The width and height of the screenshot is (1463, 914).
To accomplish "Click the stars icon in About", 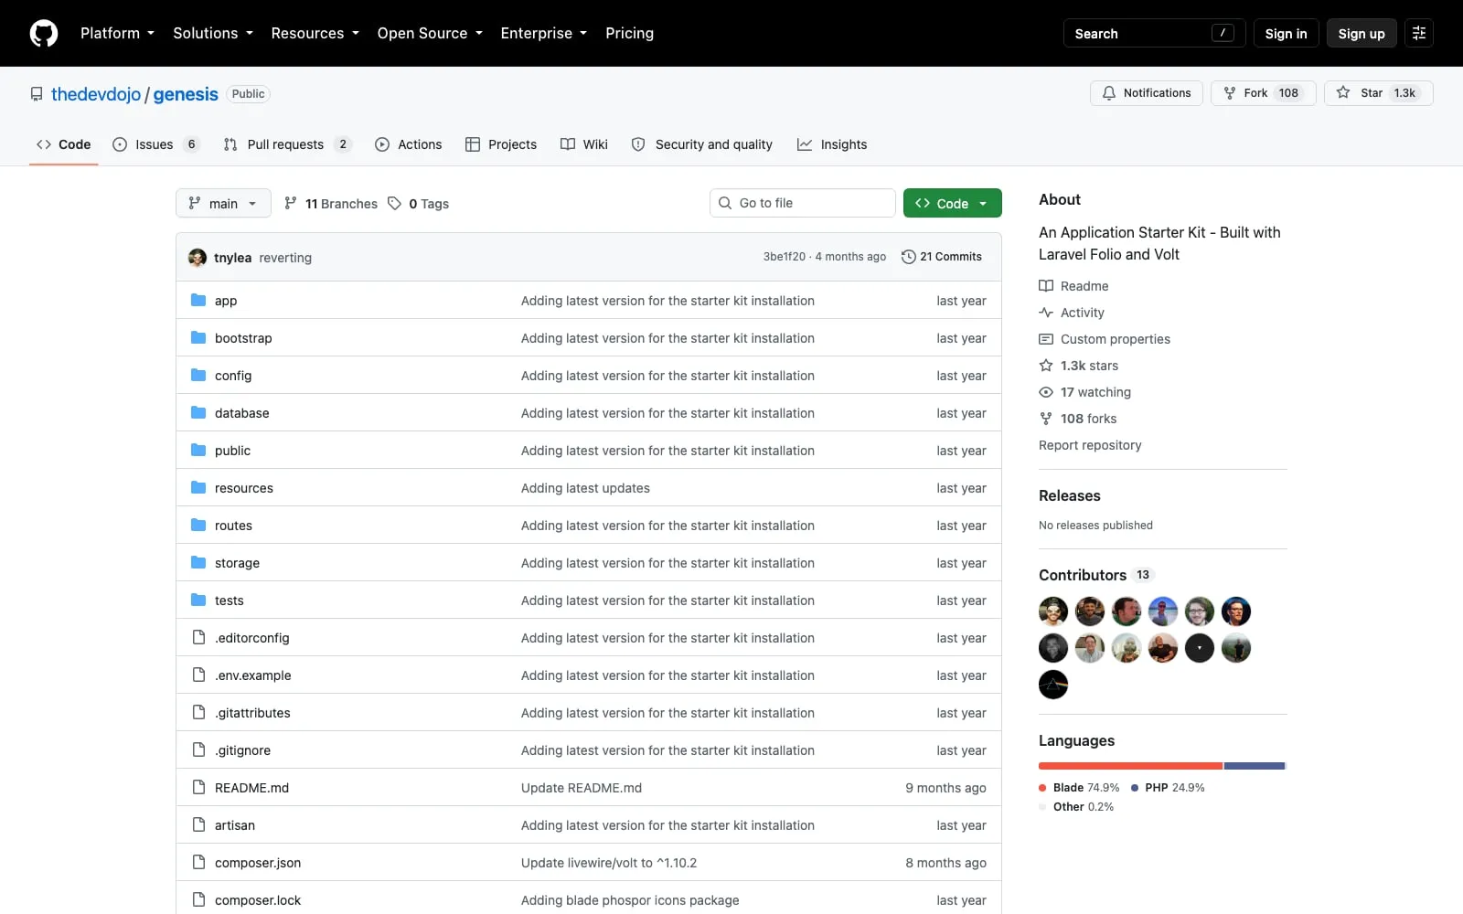I will pyautogui.click(x=1046, y=366).
